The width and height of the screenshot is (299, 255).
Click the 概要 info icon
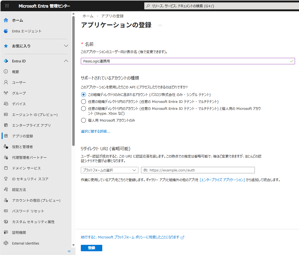(x=6, y=72)
